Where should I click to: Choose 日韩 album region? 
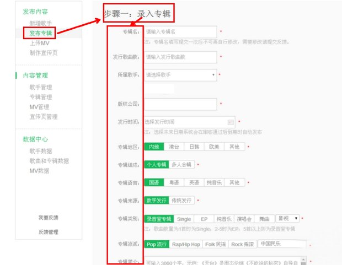pos(194,147)
